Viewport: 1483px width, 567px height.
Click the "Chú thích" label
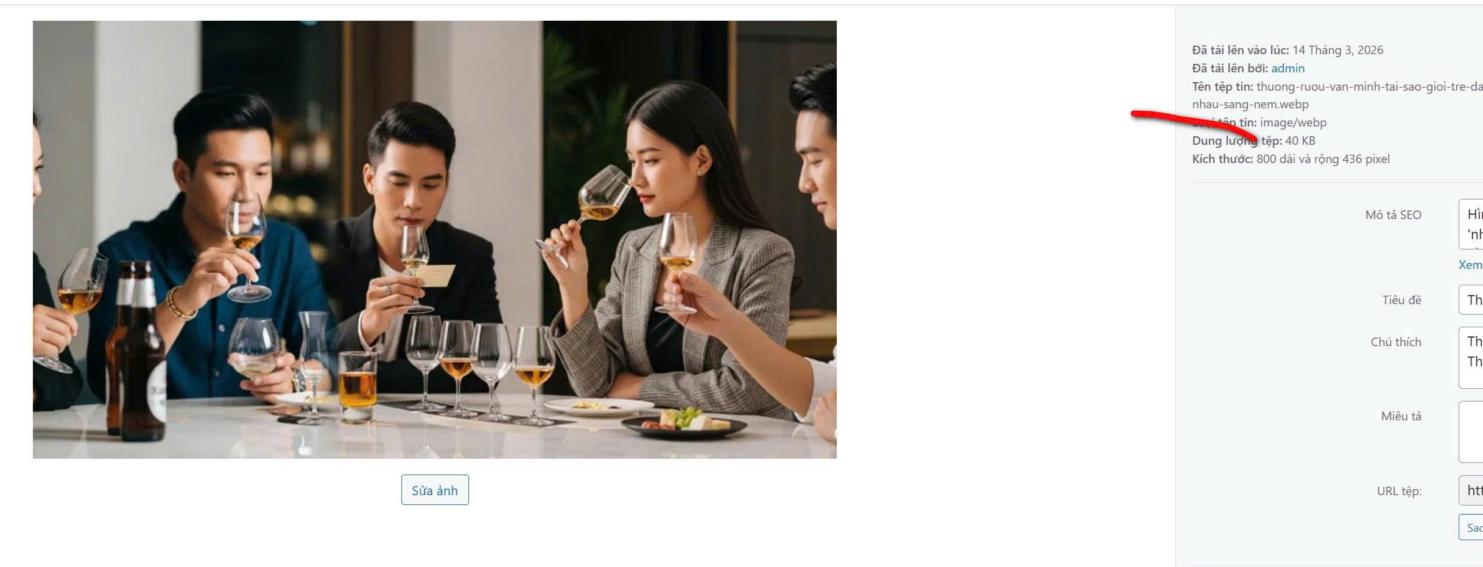[1396, 342]
